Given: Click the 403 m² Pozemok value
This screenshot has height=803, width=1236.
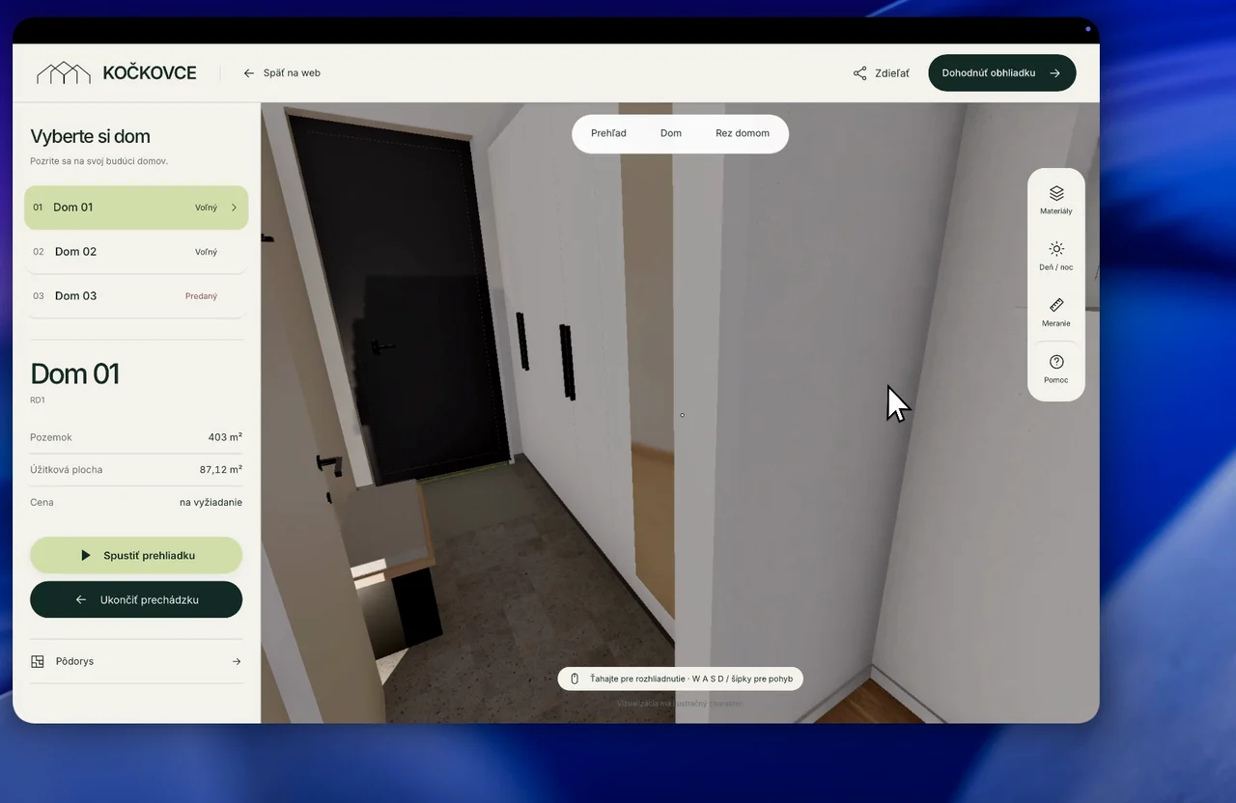Looking at the screenshot, I should point(225,437).
